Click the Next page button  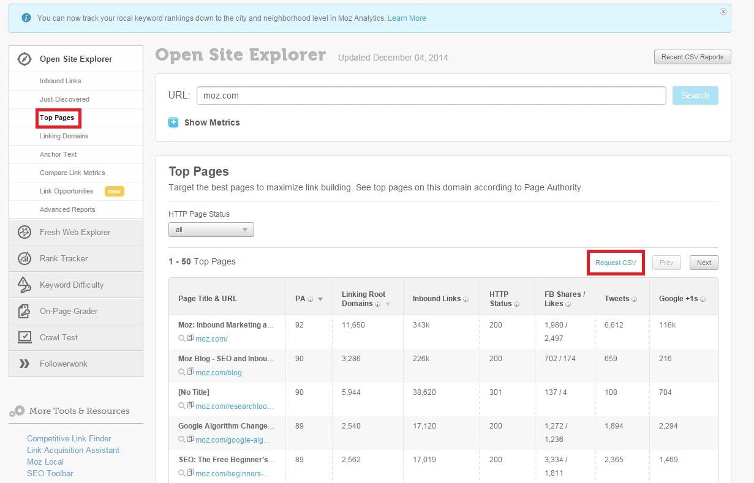pos(704,263)
